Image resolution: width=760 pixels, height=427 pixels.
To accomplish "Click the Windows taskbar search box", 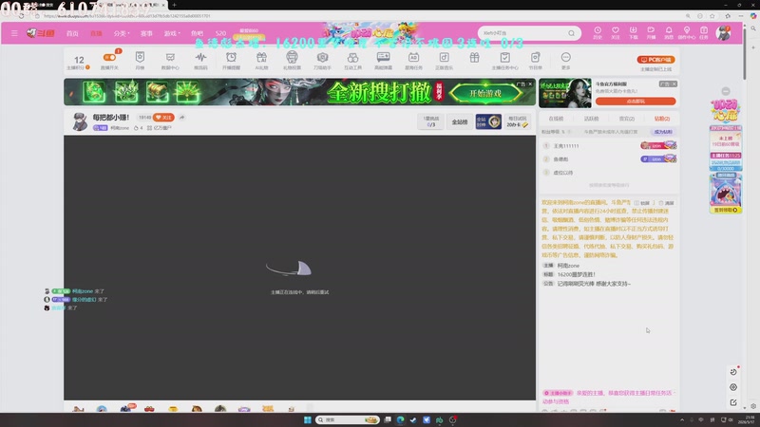I will coord(347,419).
